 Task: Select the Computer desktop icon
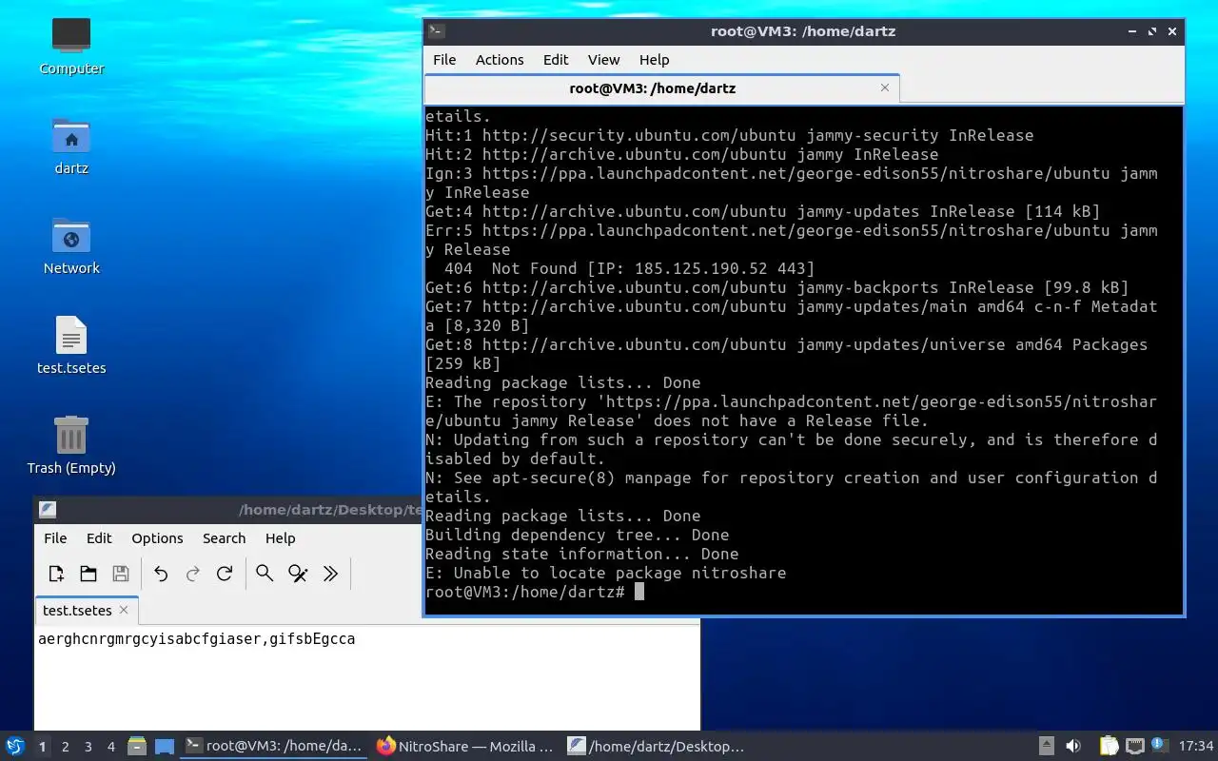click(71, 45)
